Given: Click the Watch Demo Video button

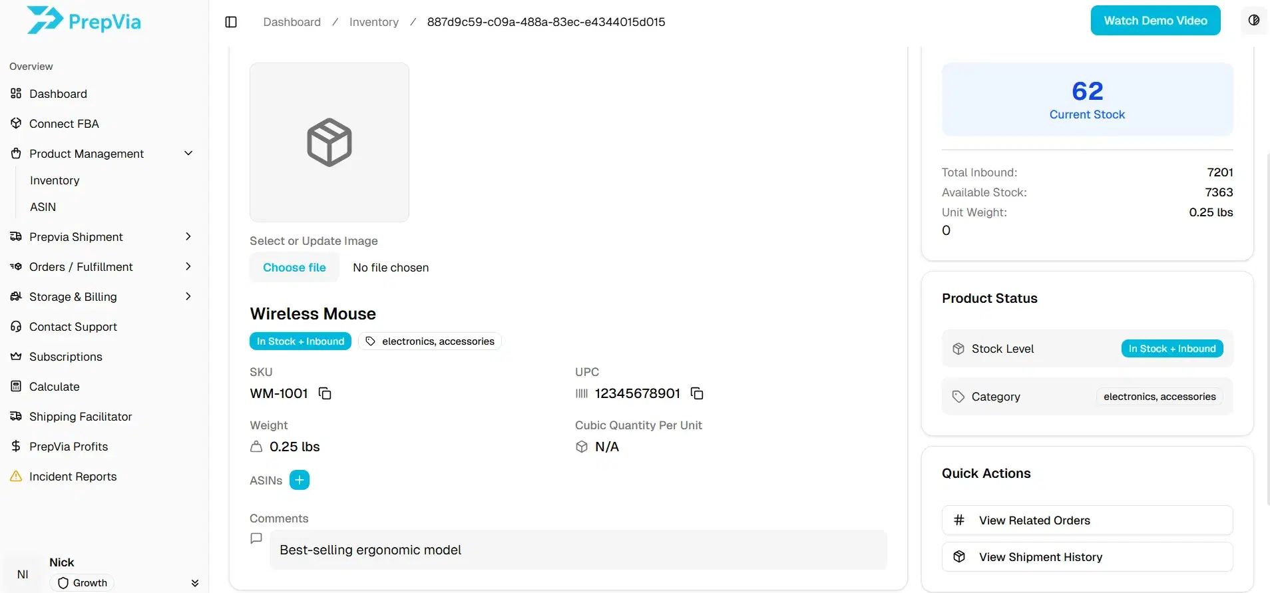Looking at the screenshot, I should [x=1155, y=20].
